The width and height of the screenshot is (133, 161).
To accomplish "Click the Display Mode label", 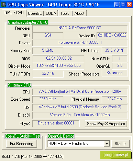I will [x=19, y=66].
